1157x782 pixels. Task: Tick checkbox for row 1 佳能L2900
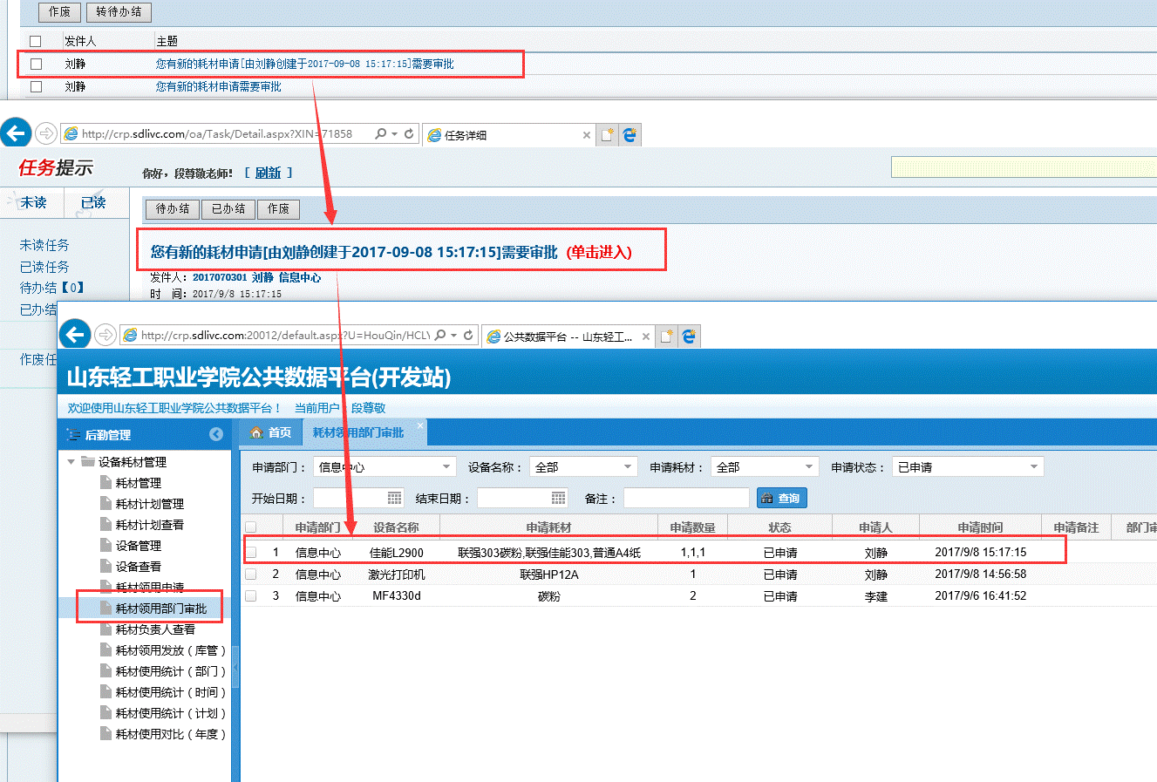pyautogui.click(x=251, y=552)
